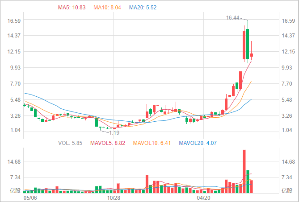Click the MA5: 10.83 indicator label

pos(72,8)
